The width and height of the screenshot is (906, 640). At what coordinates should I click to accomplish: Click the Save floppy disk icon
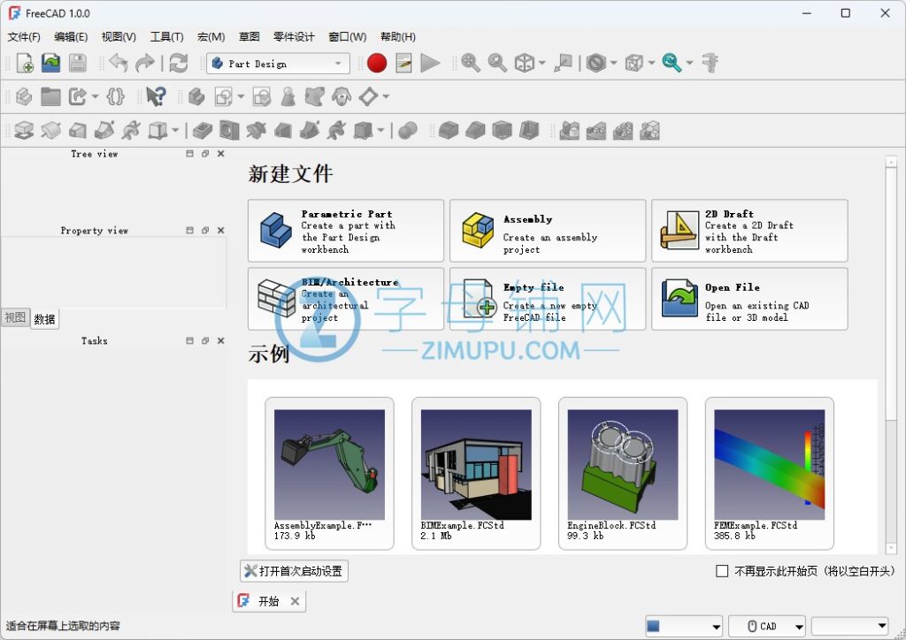coord(78,63)
